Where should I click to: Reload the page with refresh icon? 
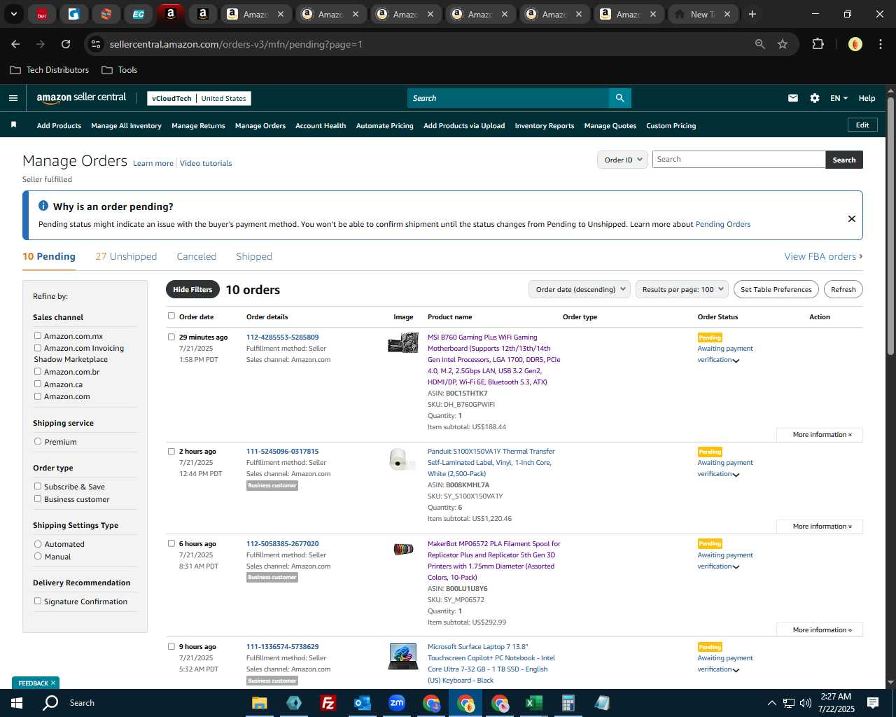pos(66,44)
